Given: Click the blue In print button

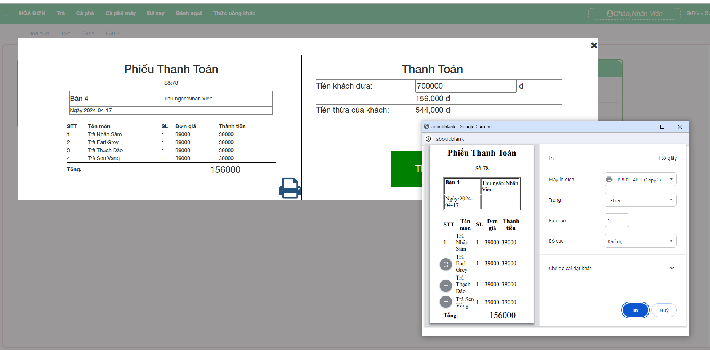Looking at the screenshot, I should pyautogui.click(x=635, y=310).
